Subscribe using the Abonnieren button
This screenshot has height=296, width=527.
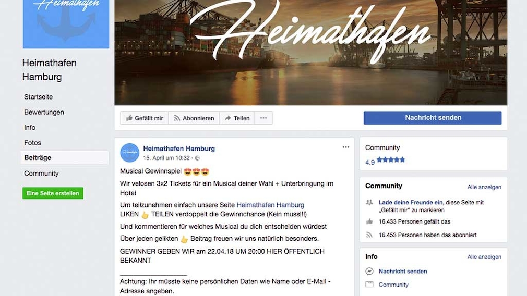point(194,118)
